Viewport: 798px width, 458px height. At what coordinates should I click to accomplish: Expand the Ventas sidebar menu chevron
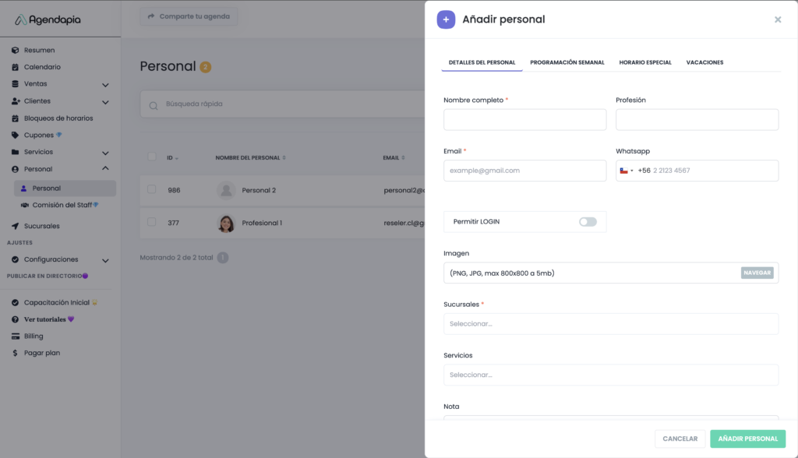105,84
